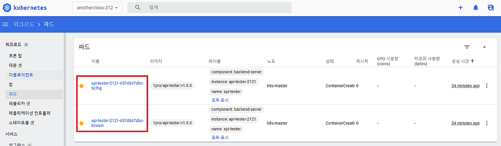Click the search magnifier icon
The height and width of the screenshot is (146, 501).
(x=138, y=7)
